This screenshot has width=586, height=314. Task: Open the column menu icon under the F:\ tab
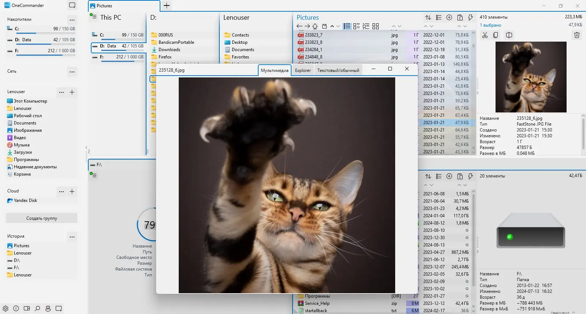click(93, 175)
